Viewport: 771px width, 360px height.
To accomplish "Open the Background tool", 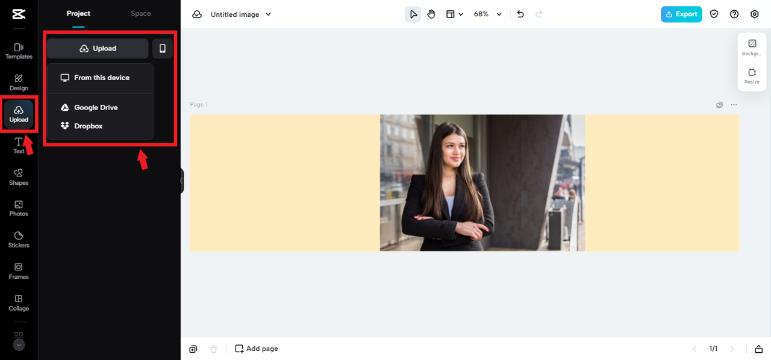I will click(752, 48).
